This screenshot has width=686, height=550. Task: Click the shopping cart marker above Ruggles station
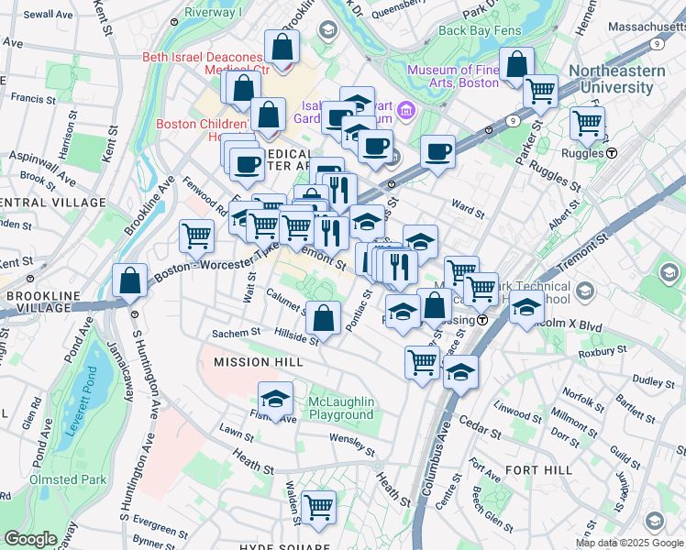coord(588,124)
